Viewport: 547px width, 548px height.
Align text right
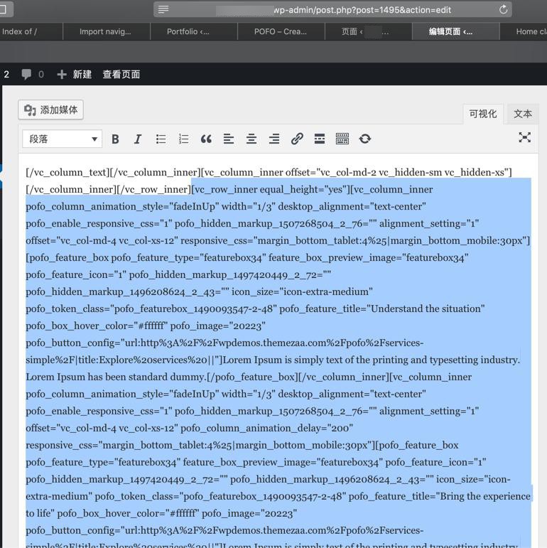pos(274,139)
